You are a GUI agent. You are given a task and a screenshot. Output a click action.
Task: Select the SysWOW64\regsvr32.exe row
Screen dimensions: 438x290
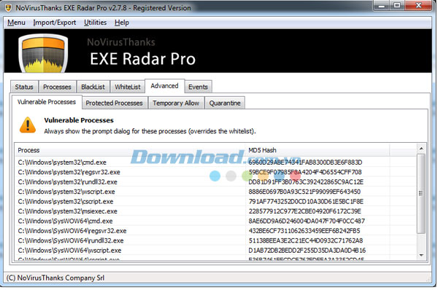pyautogui.click(x=215, y=230)
